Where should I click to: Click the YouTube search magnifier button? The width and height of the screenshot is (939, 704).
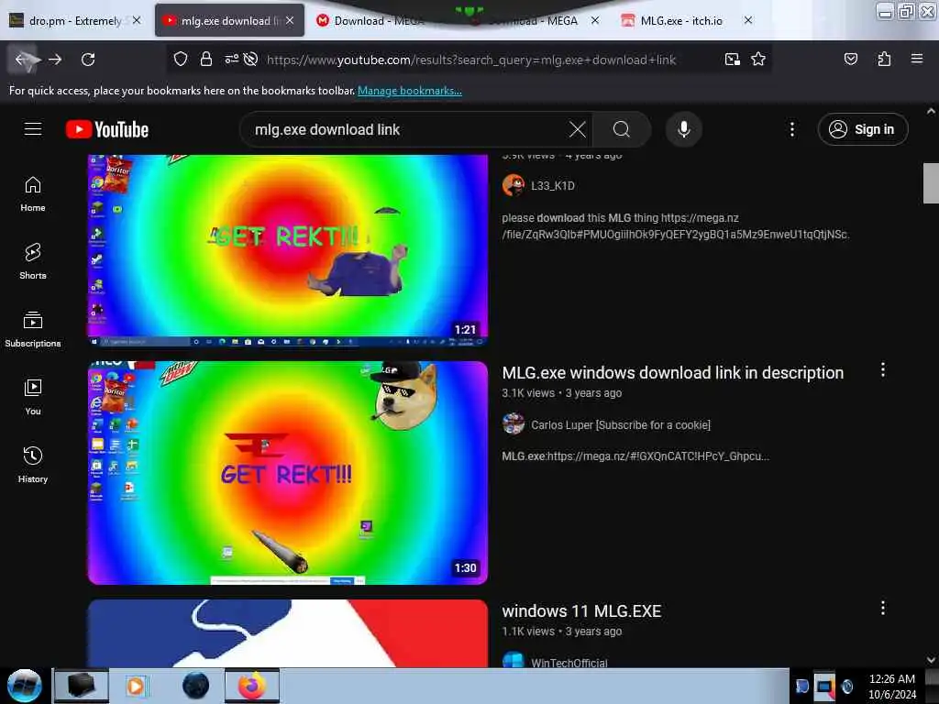pos(622,129)
